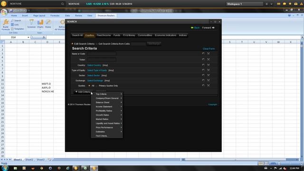The width and height of the screenshot is (304, 171).
Task: Open the Name Box dropdown arrow
Action: tap(28, 37)
